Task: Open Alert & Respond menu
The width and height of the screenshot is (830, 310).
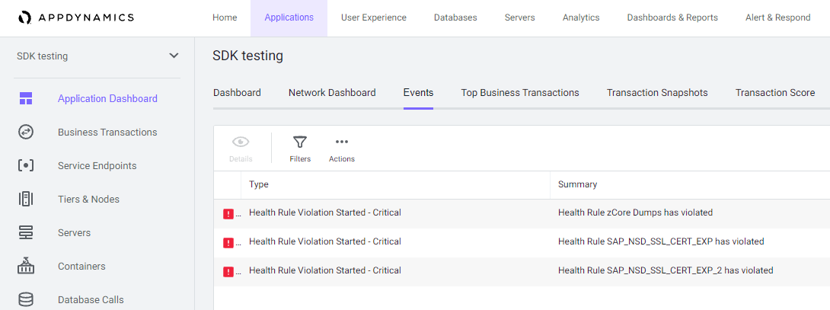Action: pos(778,18)
